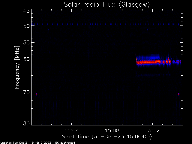This screenshot has height=144, width=192.
Task: Click the 15:04 time axis label
Action: (x=71, y=130)
